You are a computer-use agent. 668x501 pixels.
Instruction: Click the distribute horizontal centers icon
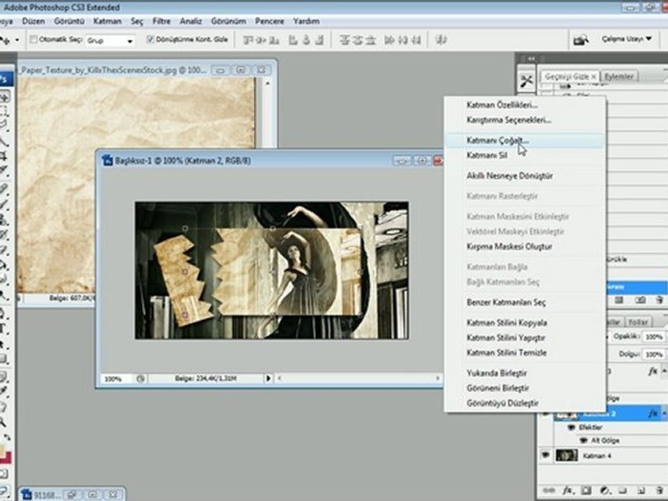403,40
